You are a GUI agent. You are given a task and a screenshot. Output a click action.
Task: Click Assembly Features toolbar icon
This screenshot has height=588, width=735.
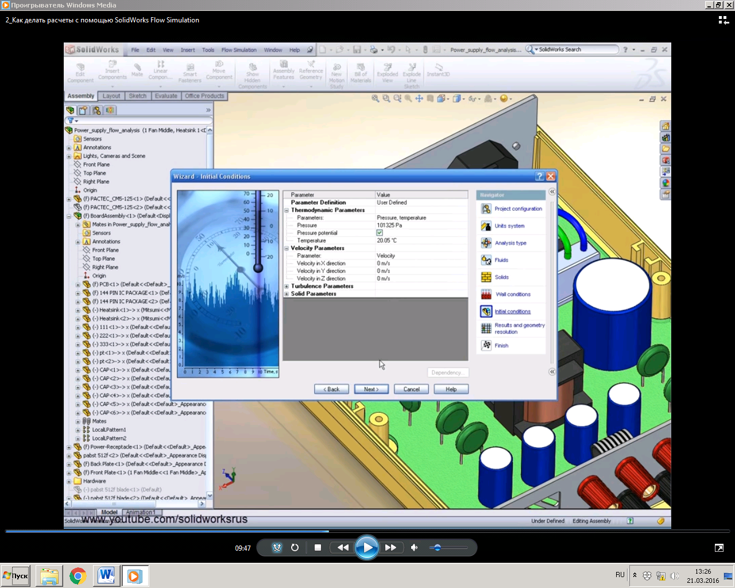pos(284,70)
